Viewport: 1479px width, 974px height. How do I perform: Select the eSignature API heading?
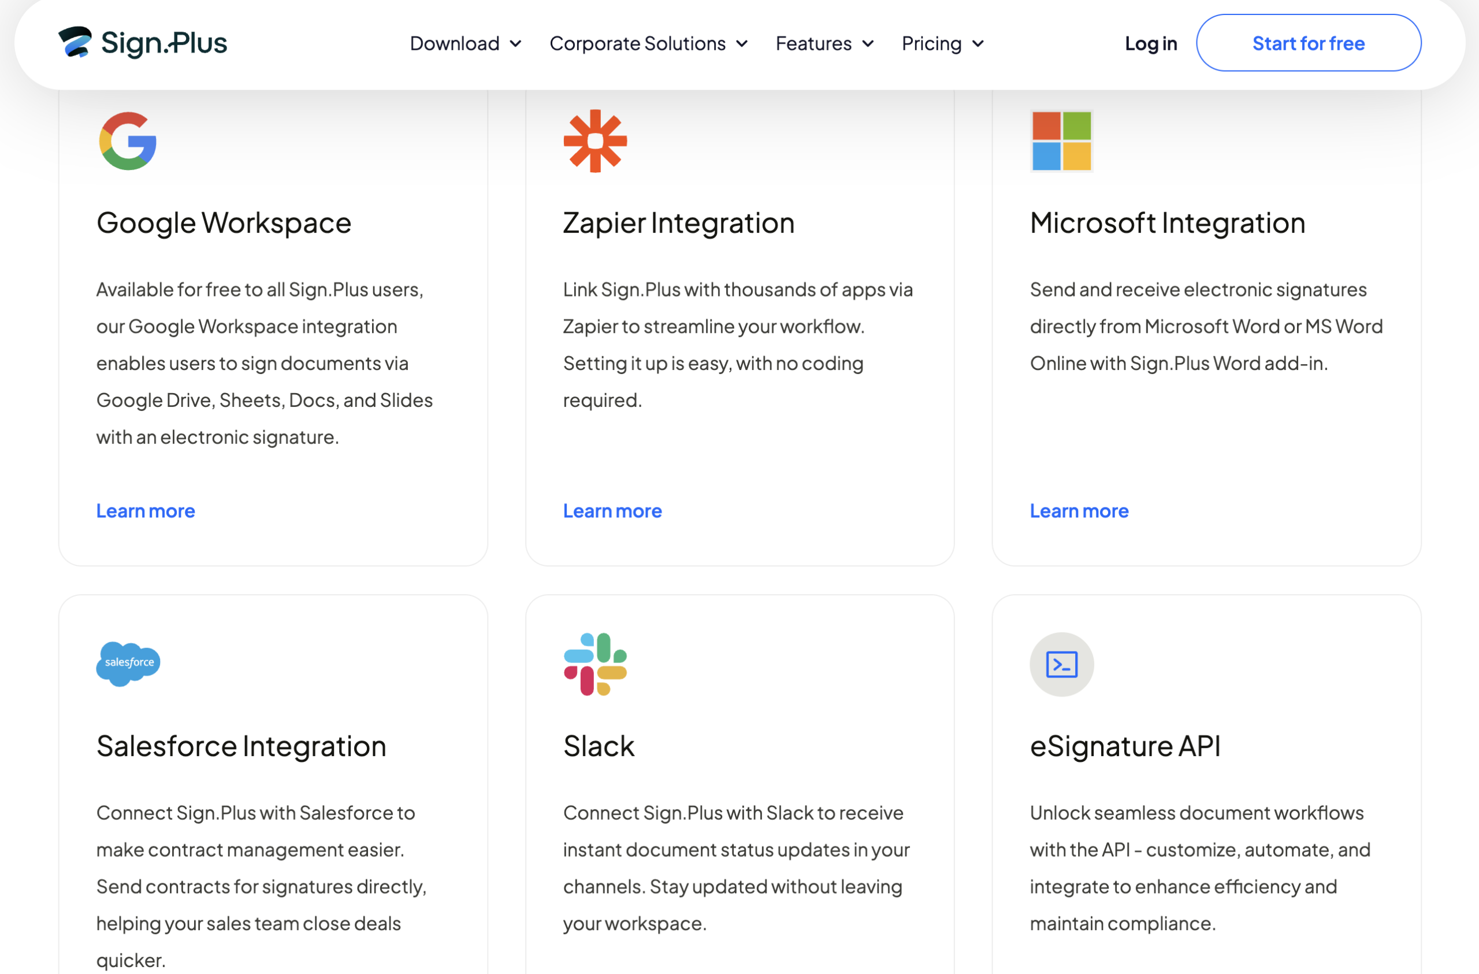1125,746
